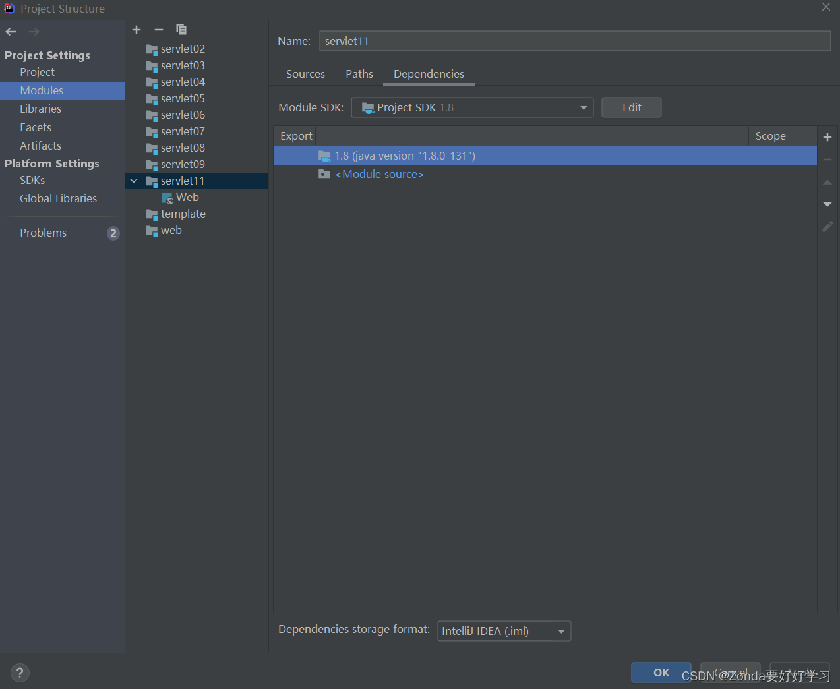This screenshot has height=689, width=840.
Task: Click the forward navigation arrow
Action: point(34,32)
